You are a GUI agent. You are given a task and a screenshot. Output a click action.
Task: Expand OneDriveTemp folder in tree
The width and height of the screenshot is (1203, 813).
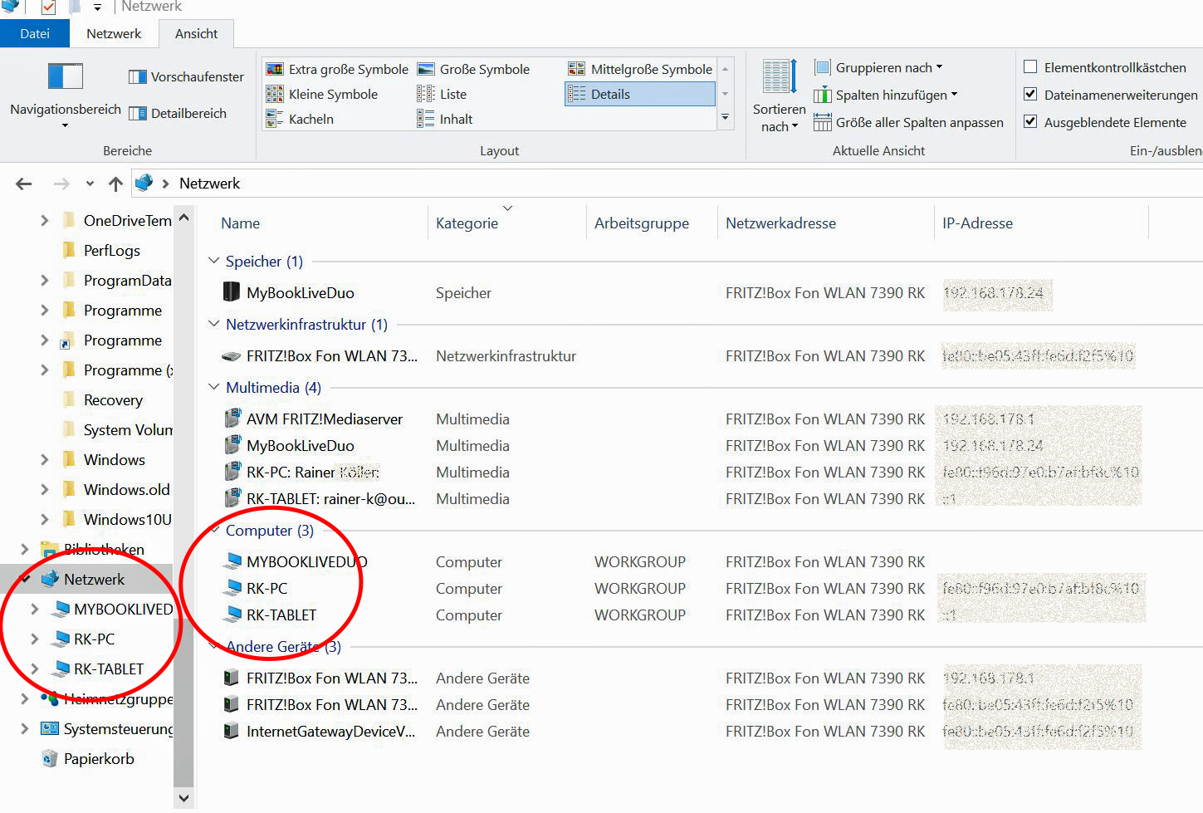point(44,220)
